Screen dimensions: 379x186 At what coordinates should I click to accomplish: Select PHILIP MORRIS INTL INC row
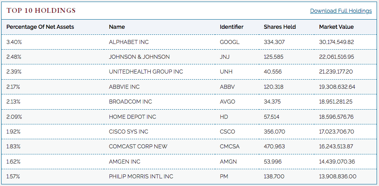[189, 176]
